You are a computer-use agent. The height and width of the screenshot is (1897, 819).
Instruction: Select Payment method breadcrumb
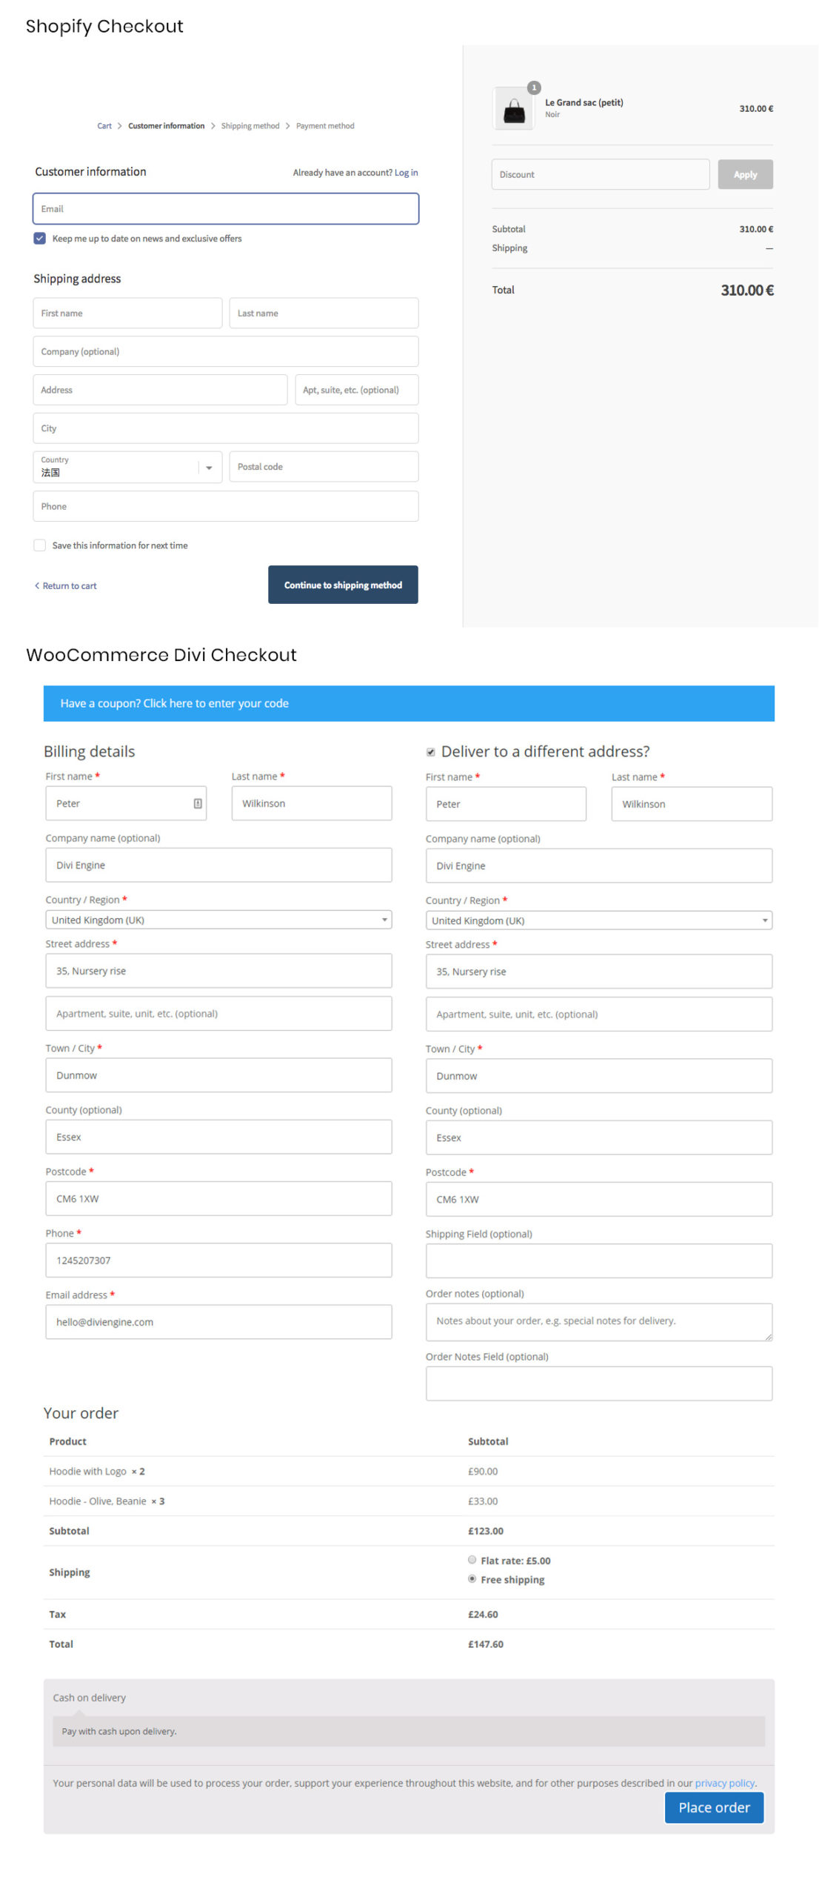pyautogui.click(x=325, y=126)
